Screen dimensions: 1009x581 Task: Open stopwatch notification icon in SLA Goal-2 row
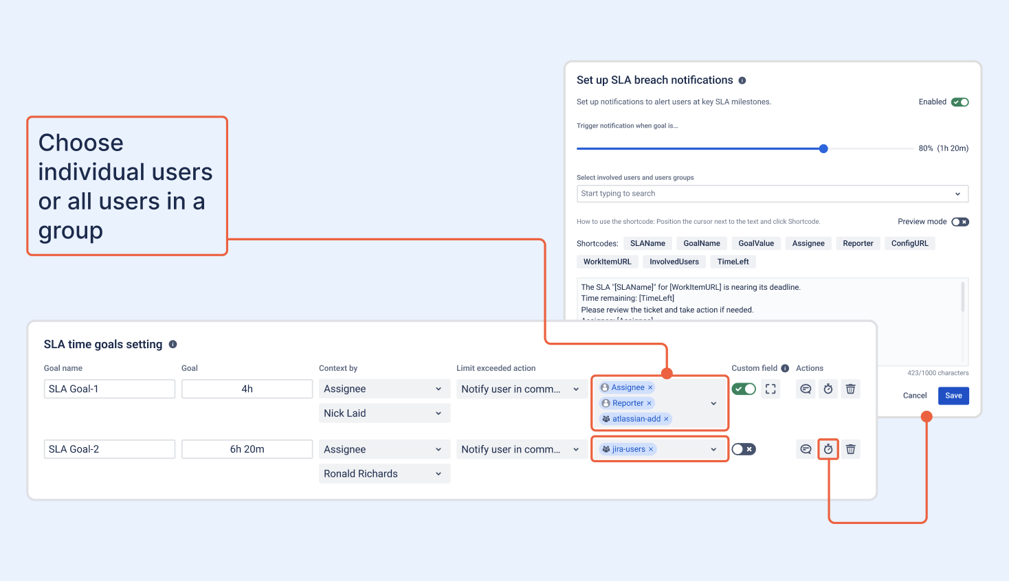click(x=828, y=449)
